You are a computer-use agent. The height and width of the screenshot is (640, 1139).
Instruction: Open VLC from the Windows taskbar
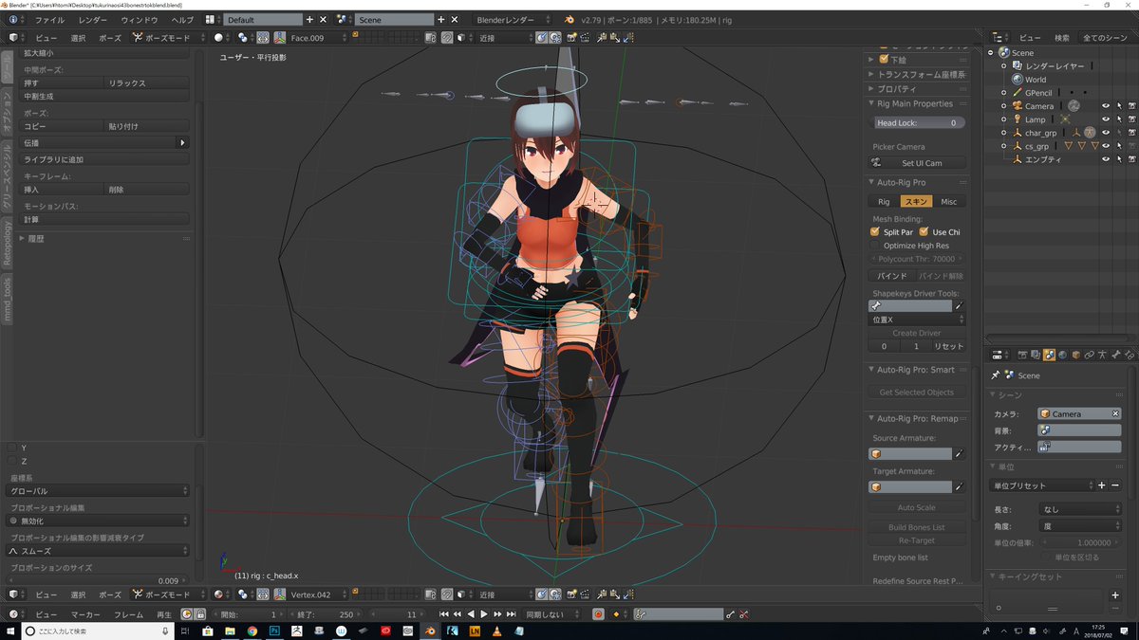coord(496,630)
